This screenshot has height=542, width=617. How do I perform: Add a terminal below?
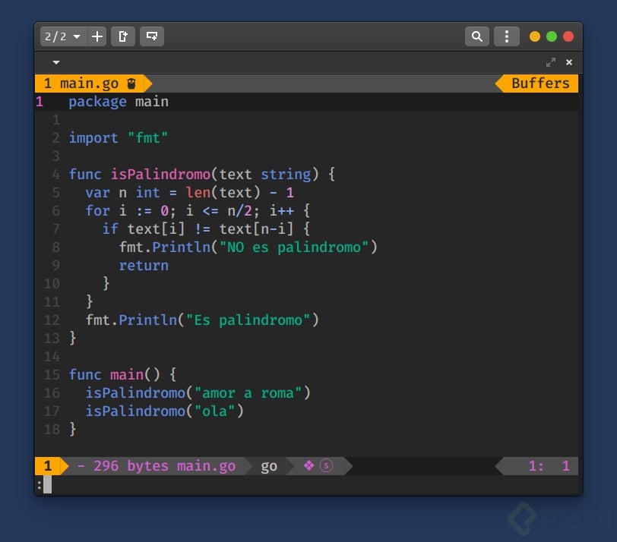(152, 36)
